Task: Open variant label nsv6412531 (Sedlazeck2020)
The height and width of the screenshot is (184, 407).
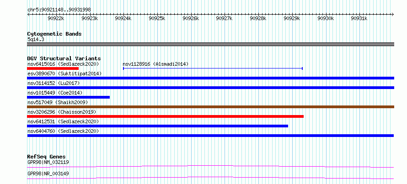Action: point(63,121)
